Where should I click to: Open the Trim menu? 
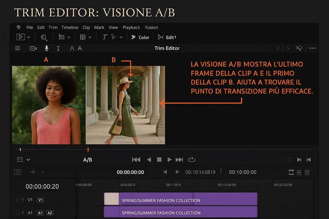point(53,27)
